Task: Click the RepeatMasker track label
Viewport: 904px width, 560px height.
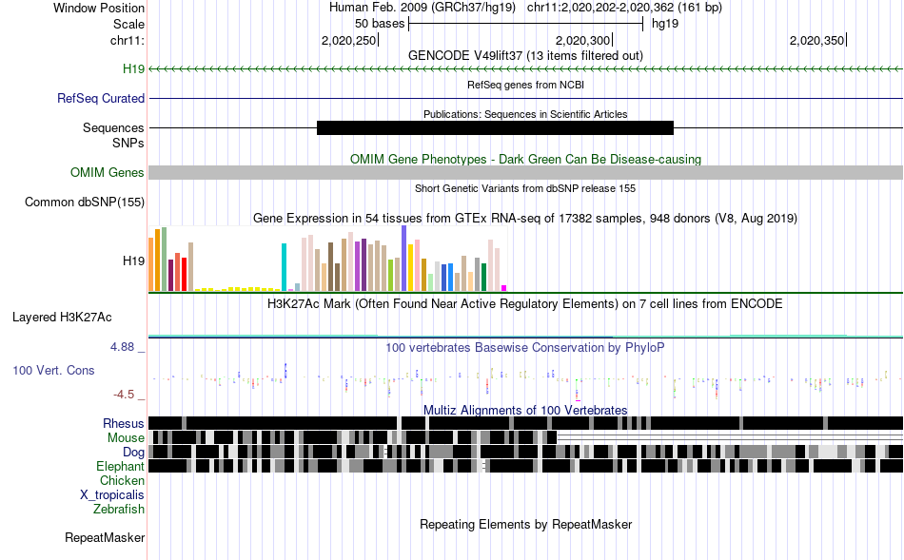Action: click(105, 537)
